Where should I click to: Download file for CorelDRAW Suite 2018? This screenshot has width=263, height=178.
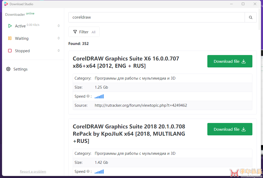230,129
